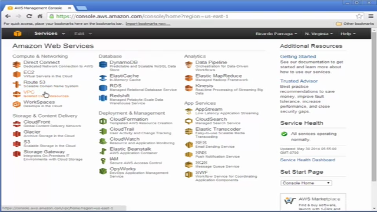
Task: Open the Console Home start page combo box
Action: (x=306, y=183)
